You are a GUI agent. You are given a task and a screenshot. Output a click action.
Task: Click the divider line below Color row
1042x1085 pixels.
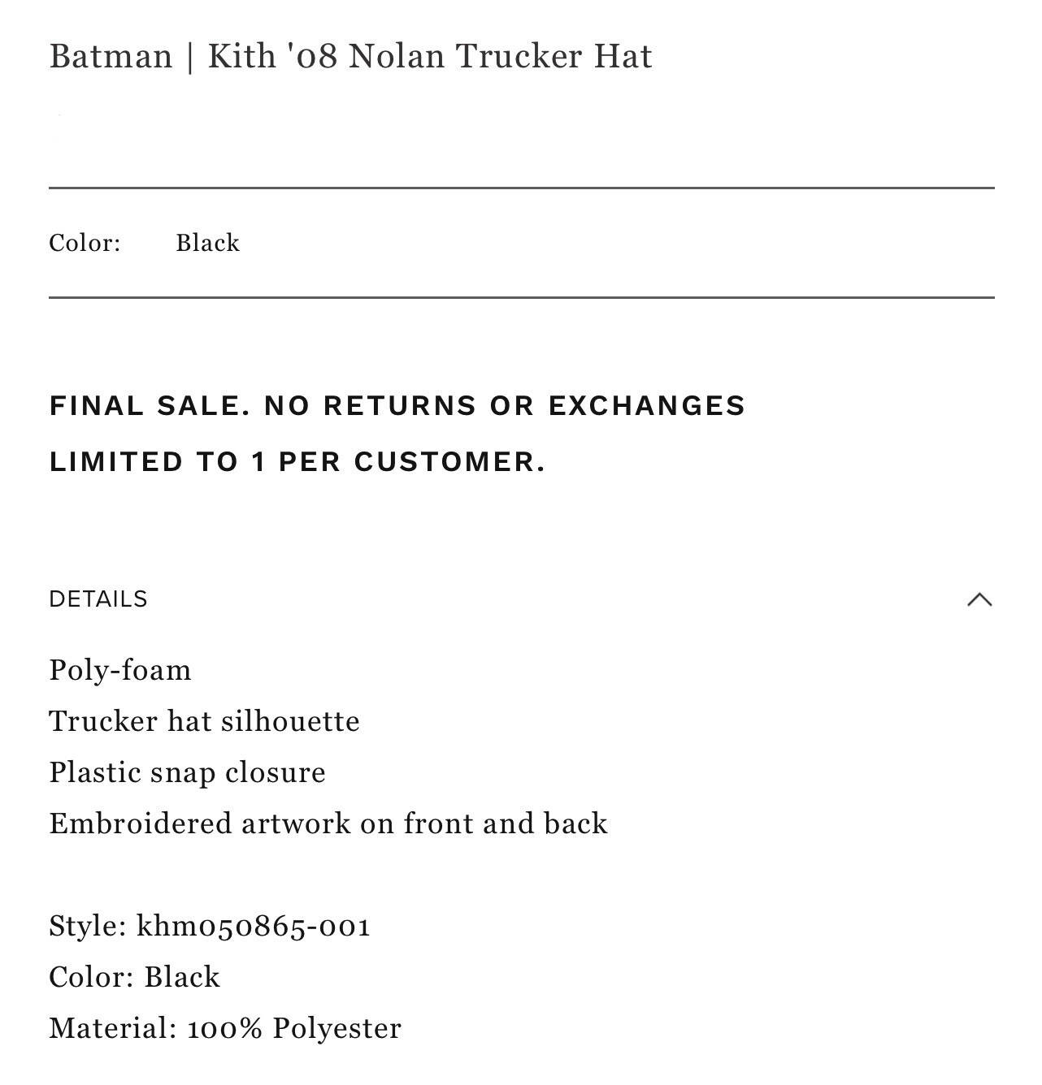coord(522,298)
